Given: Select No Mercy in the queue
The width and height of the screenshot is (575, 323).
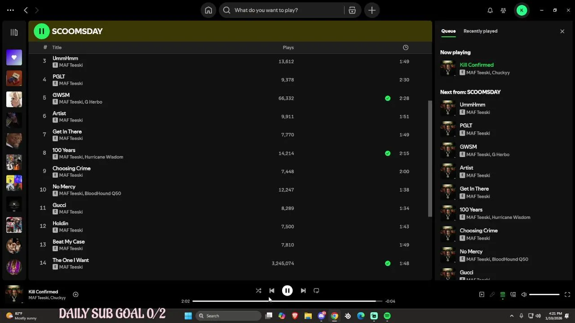Looking at the screenshot, I should 471,252.
